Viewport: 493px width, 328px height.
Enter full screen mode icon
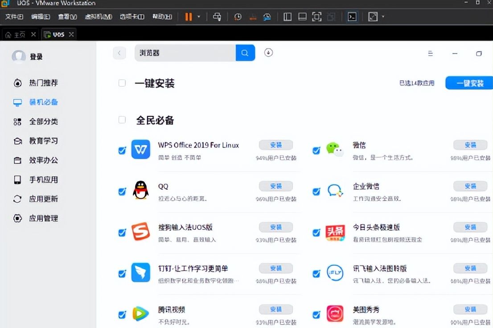pos(316,16)
